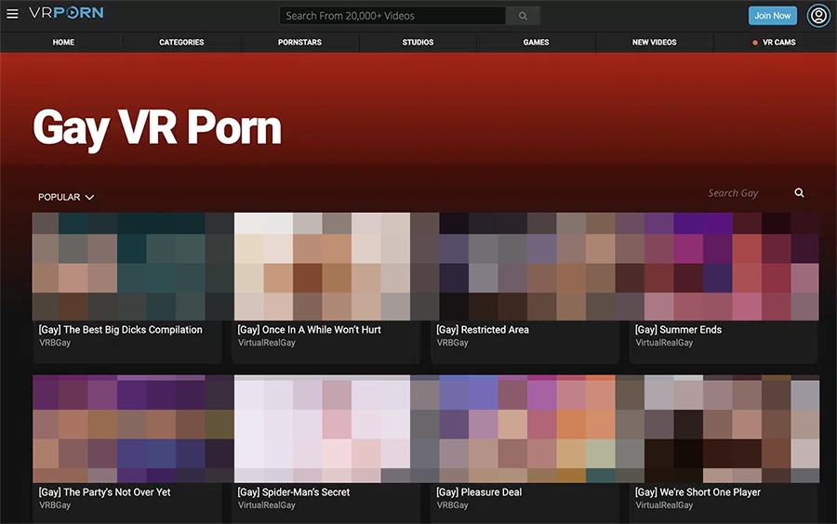
Task: Open the hamburger menu icon
Action: (x=12, y=14)
